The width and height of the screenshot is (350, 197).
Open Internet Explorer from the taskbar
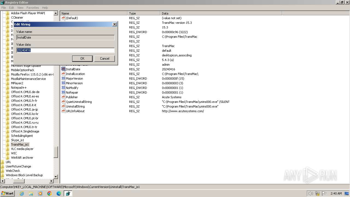[22, 193]
